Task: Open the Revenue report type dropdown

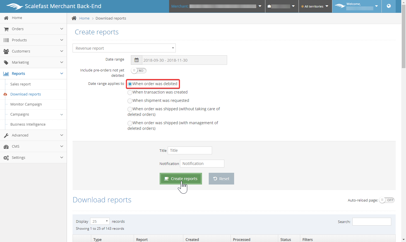Action: pos(124,48)
